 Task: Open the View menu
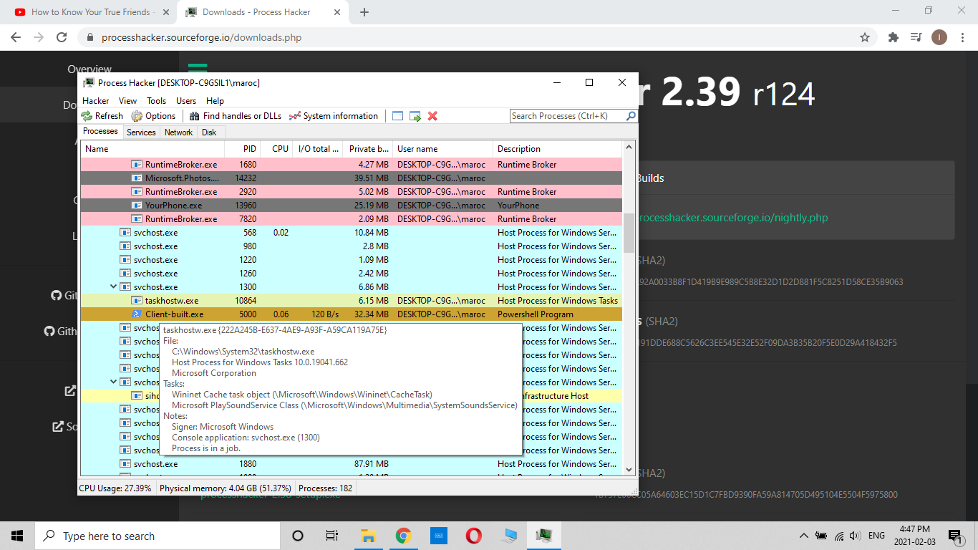pos(127,101)
